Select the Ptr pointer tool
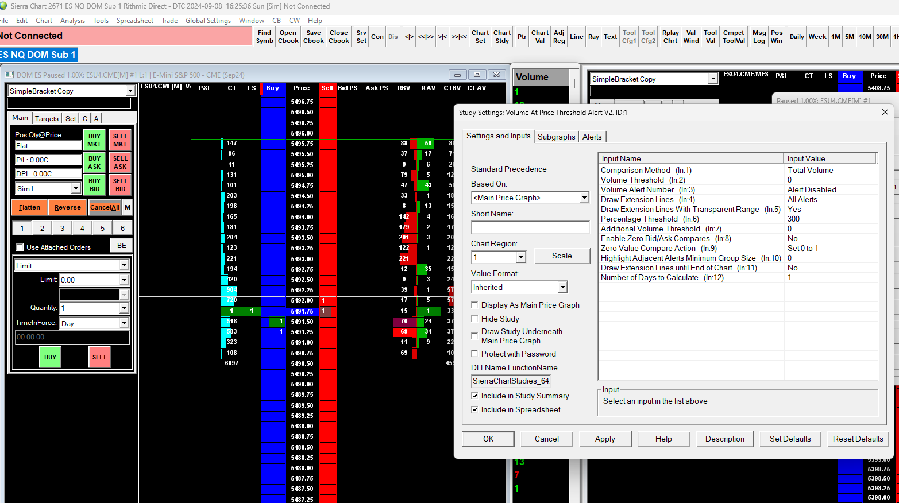This screenshot has width=899, height=503. click(522, 37)
